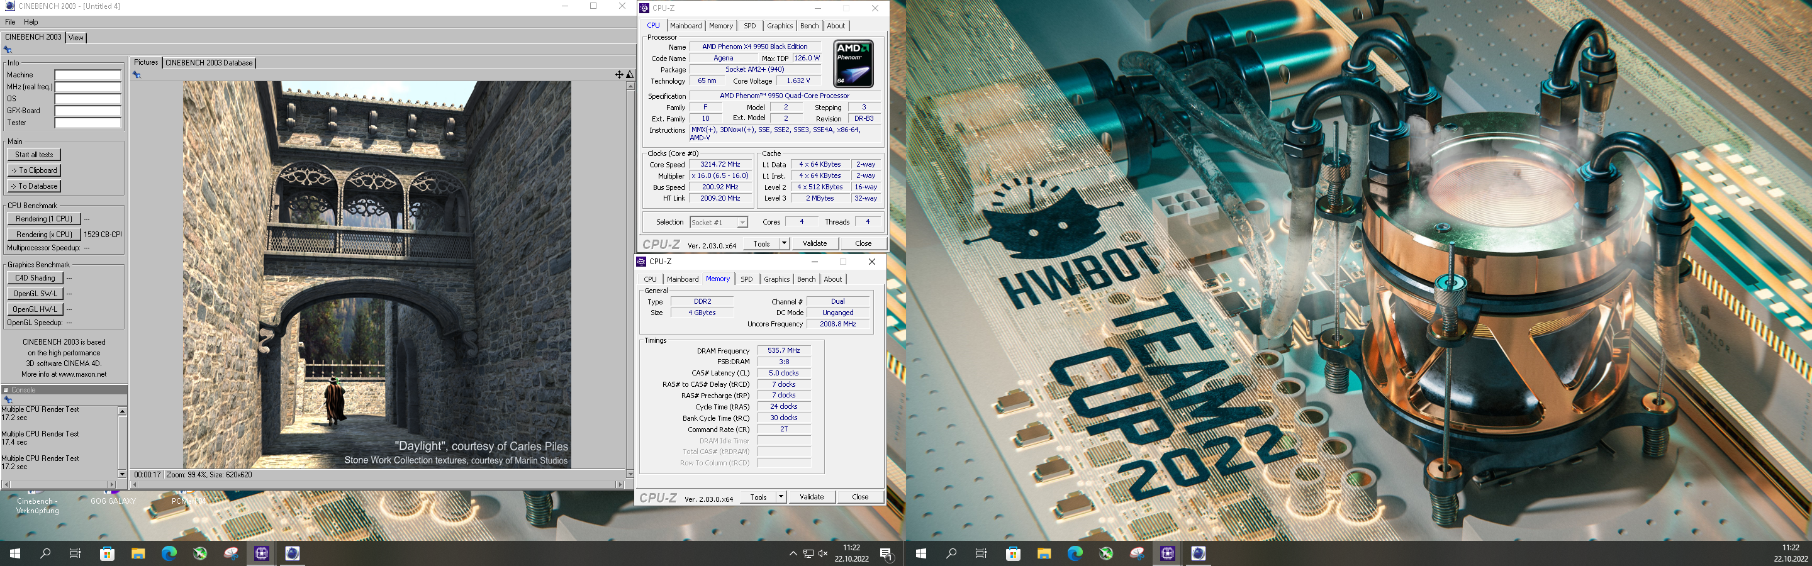Switch to SPD tab in the lower CPU-Z window
1812x566 pixels.
746,279
